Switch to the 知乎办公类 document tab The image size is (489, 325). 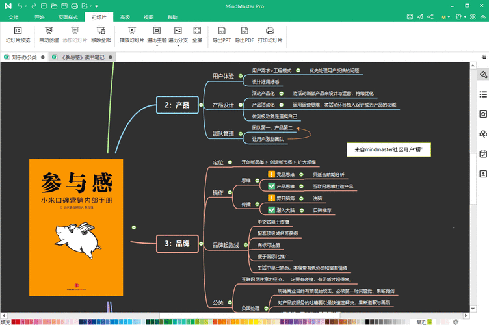(24, 57)
